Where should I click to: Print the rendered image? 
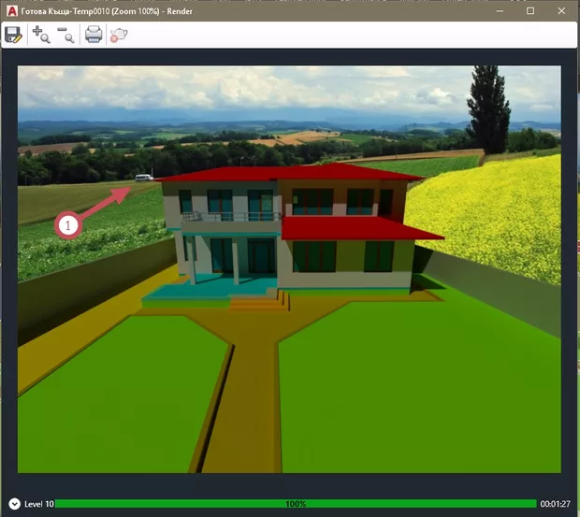click(x=94, y=35)
